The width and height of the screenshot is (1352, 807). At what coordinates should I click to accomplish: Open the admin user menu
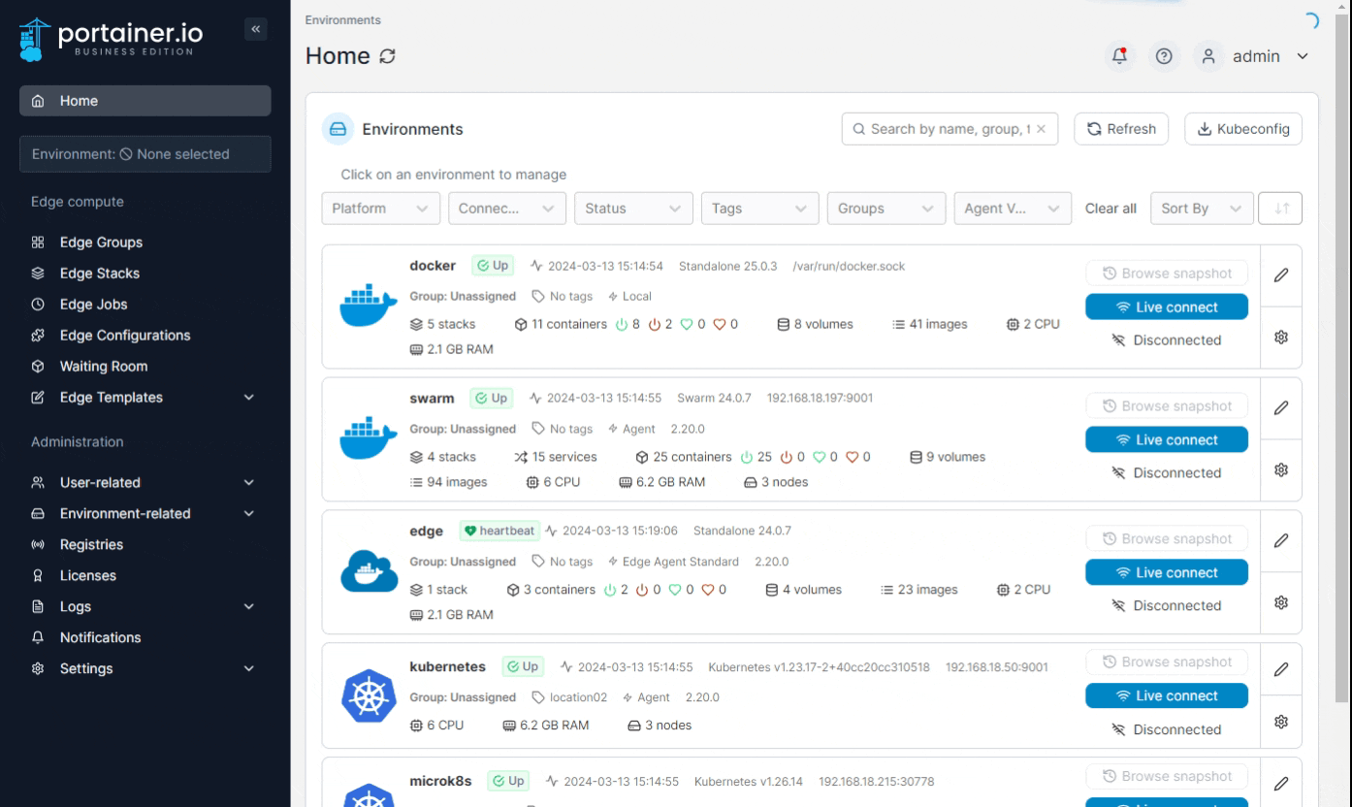pyautogui.click(x=1255, y=56)
